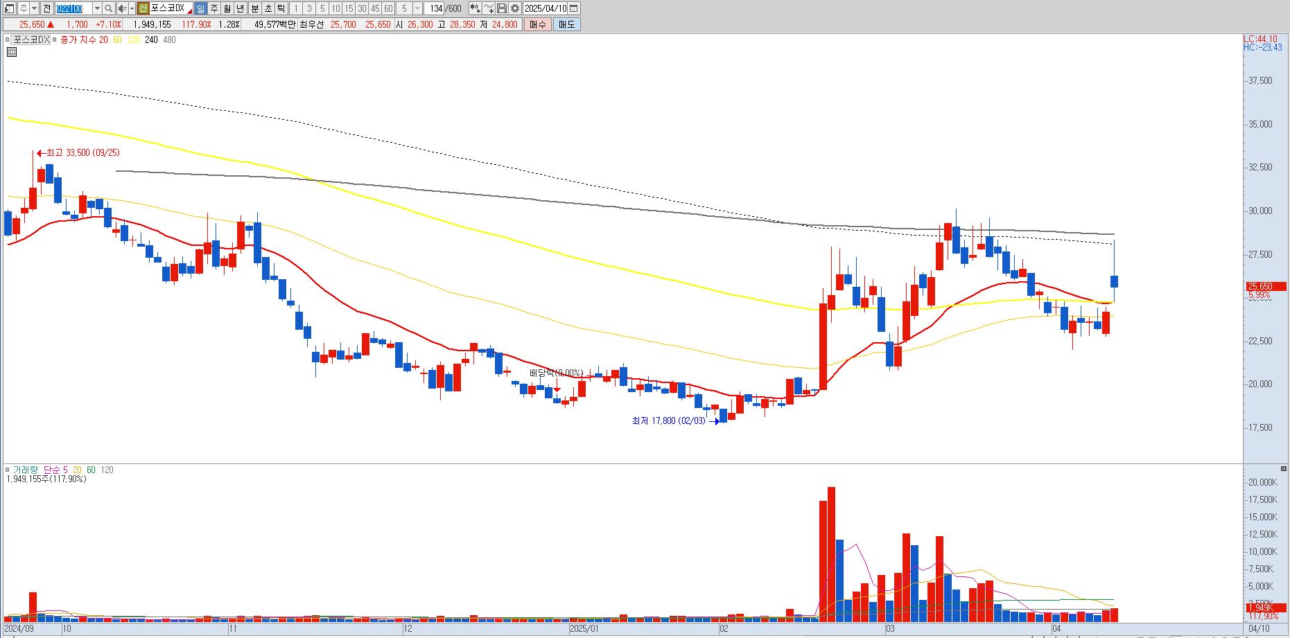Image resolution: width=1290 pixels, height=638 pixels.
Task: Click the stock code field 022100
Action: pos(73,8)
